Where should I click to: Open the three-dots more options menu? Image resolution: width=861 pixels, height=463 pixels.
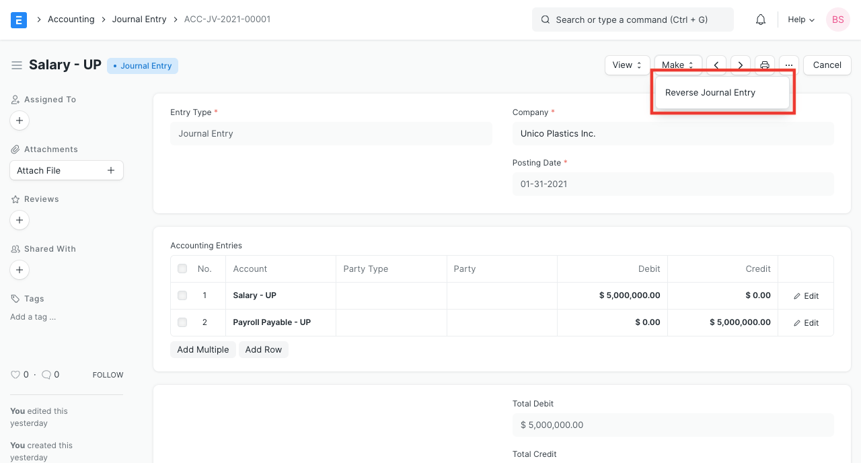(789, 65)
